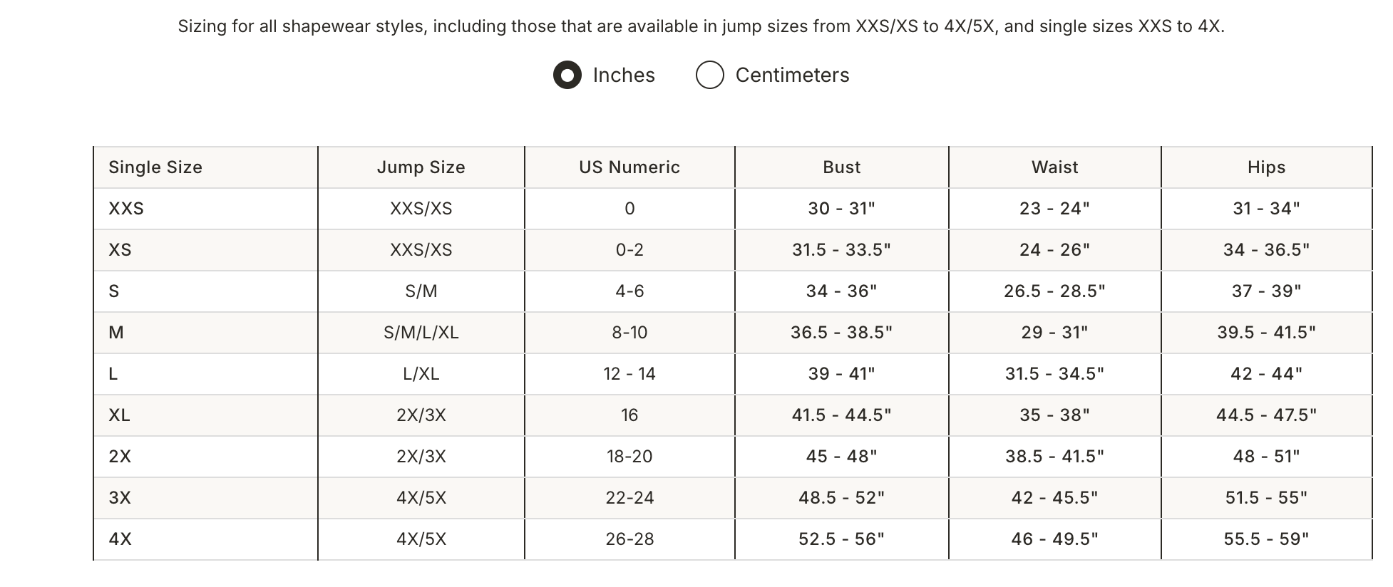Click the S/M/L/XL jump size cell
Screen dimensions: 1393x587
tap(421, 333)
